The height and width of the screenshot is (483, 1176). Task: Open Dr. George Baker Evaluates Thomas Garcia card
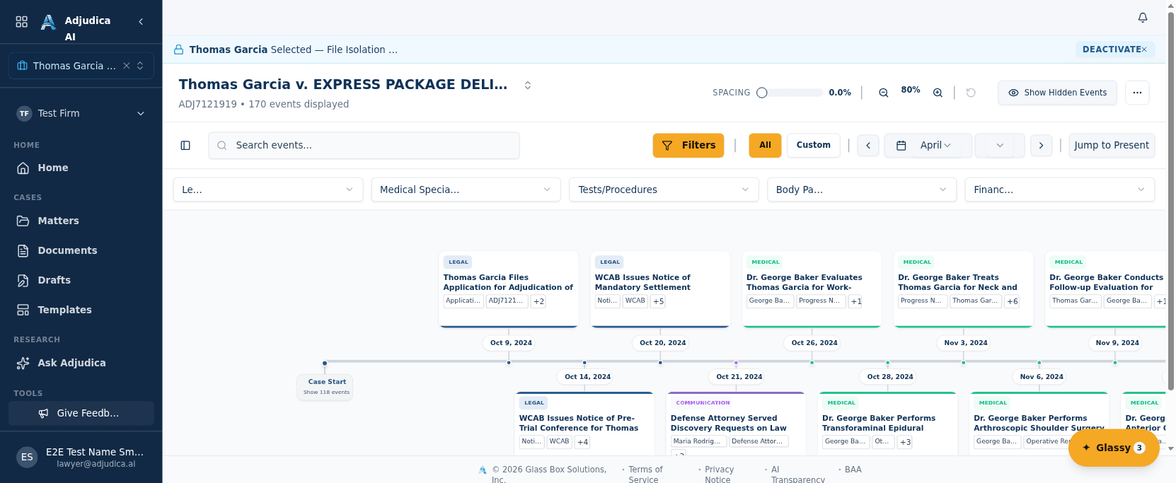coord(812,289)
